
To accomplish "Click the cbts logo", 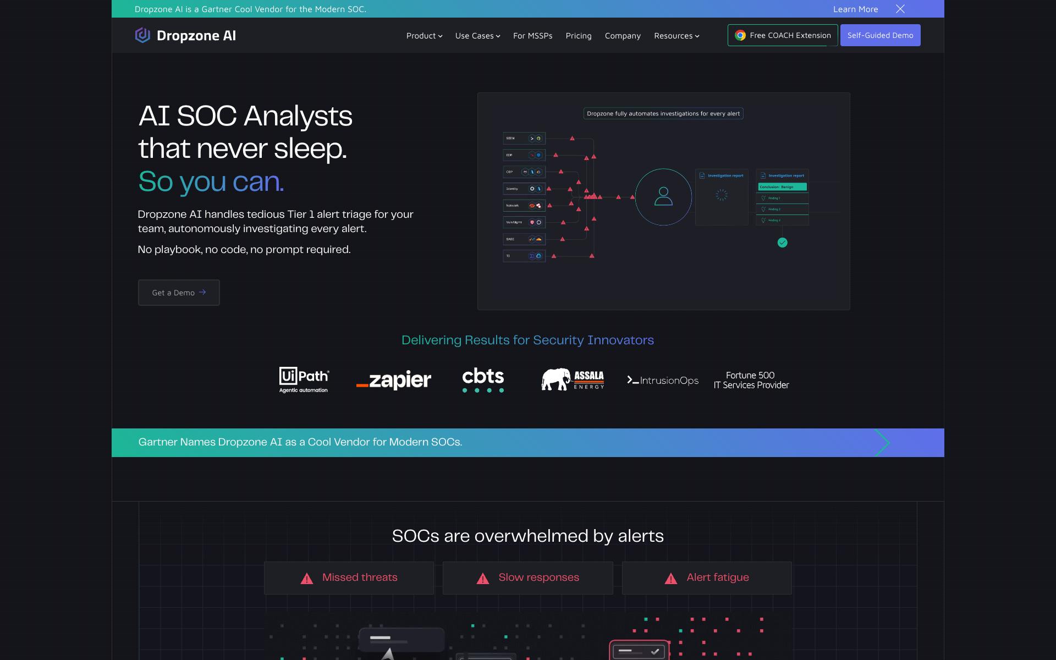I will click(483, 380).
